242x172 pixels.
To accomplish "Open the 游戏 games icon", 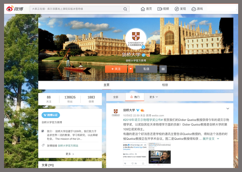I will click(194, 9).
